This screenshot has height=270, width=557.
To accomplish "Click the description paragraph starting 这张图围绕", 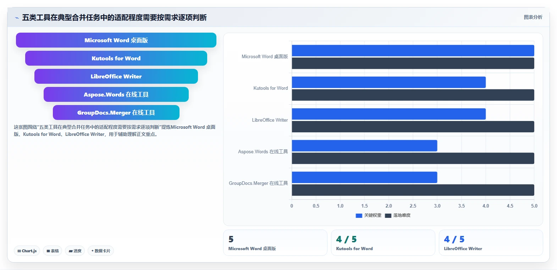I will (115, 131).
